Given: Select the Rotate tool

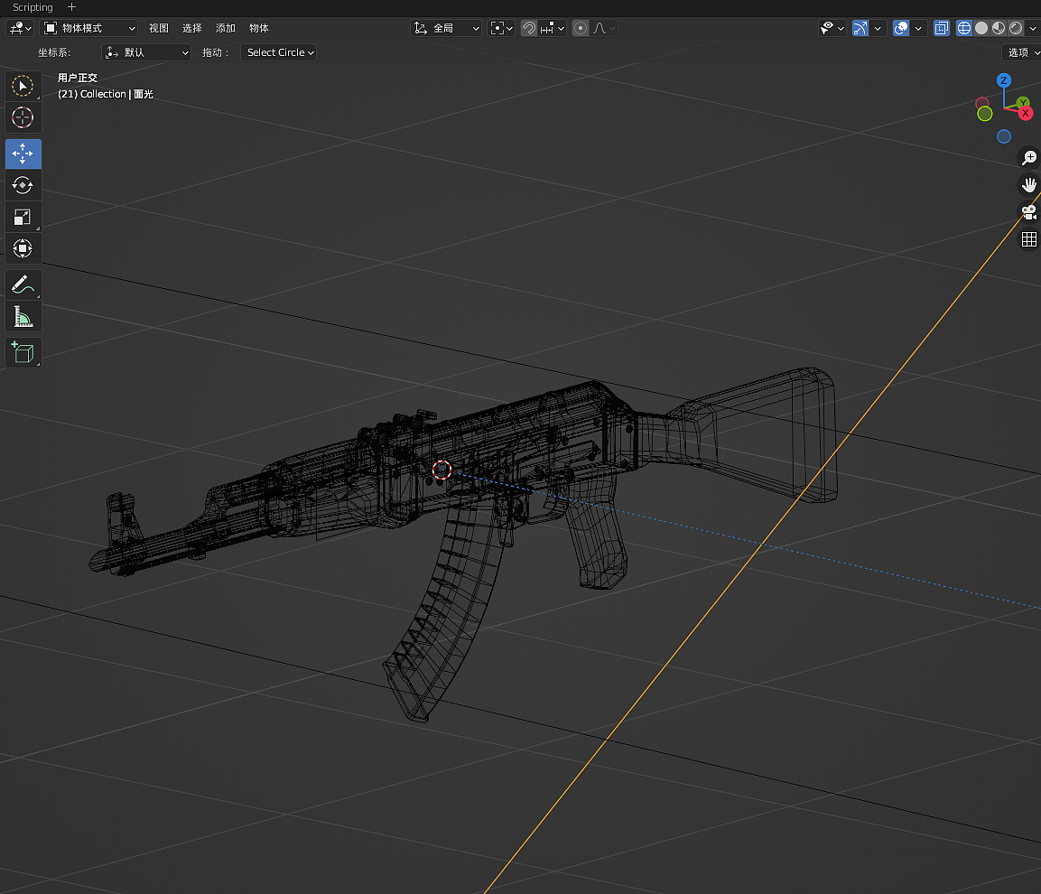Looking at the screenshot, I should (x=23, y=184).
